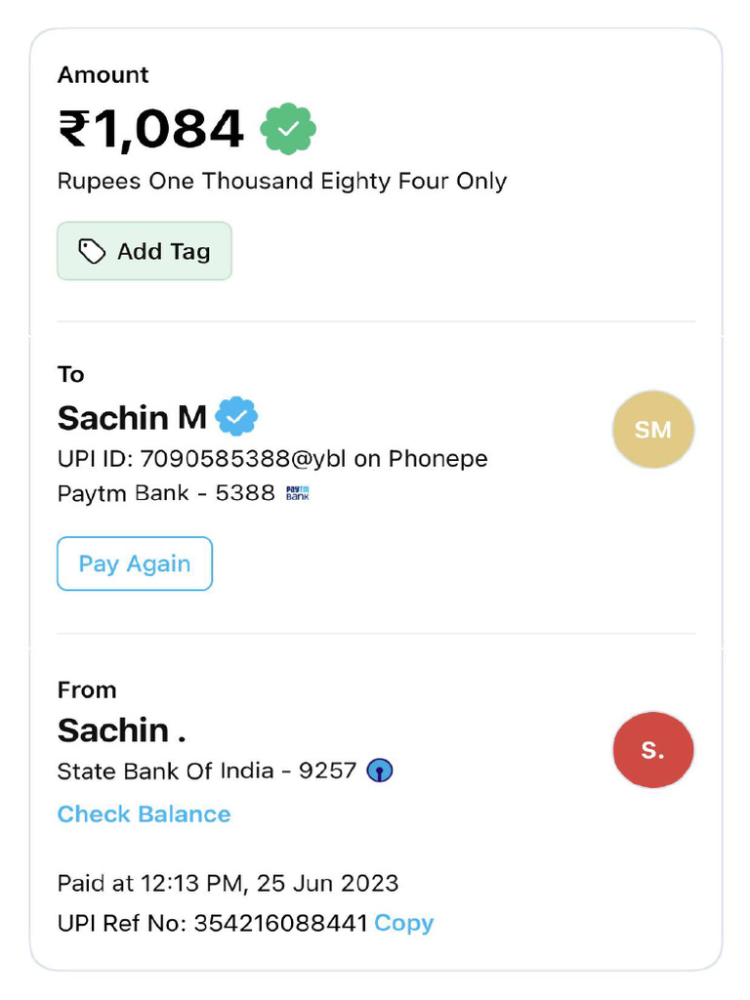Click the blue verified badge beside Sachin M

tap(236, 417)
